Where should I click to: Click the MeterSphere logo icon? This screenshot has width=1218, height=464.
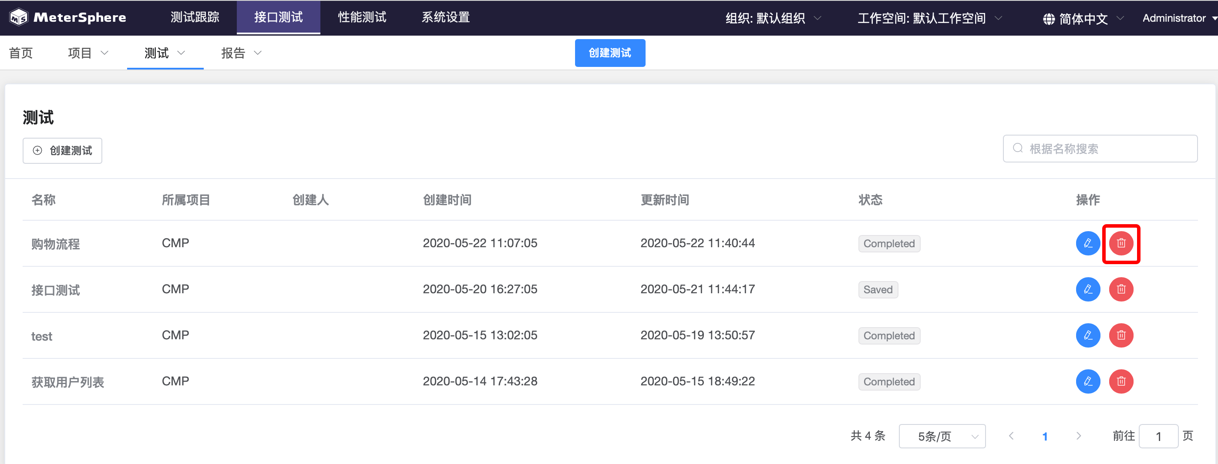[x=19, y=17]
